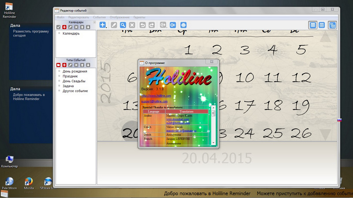Move calendar up with Календари arrow
Viewport: 353px width, 198px height.
pos(82,27)
